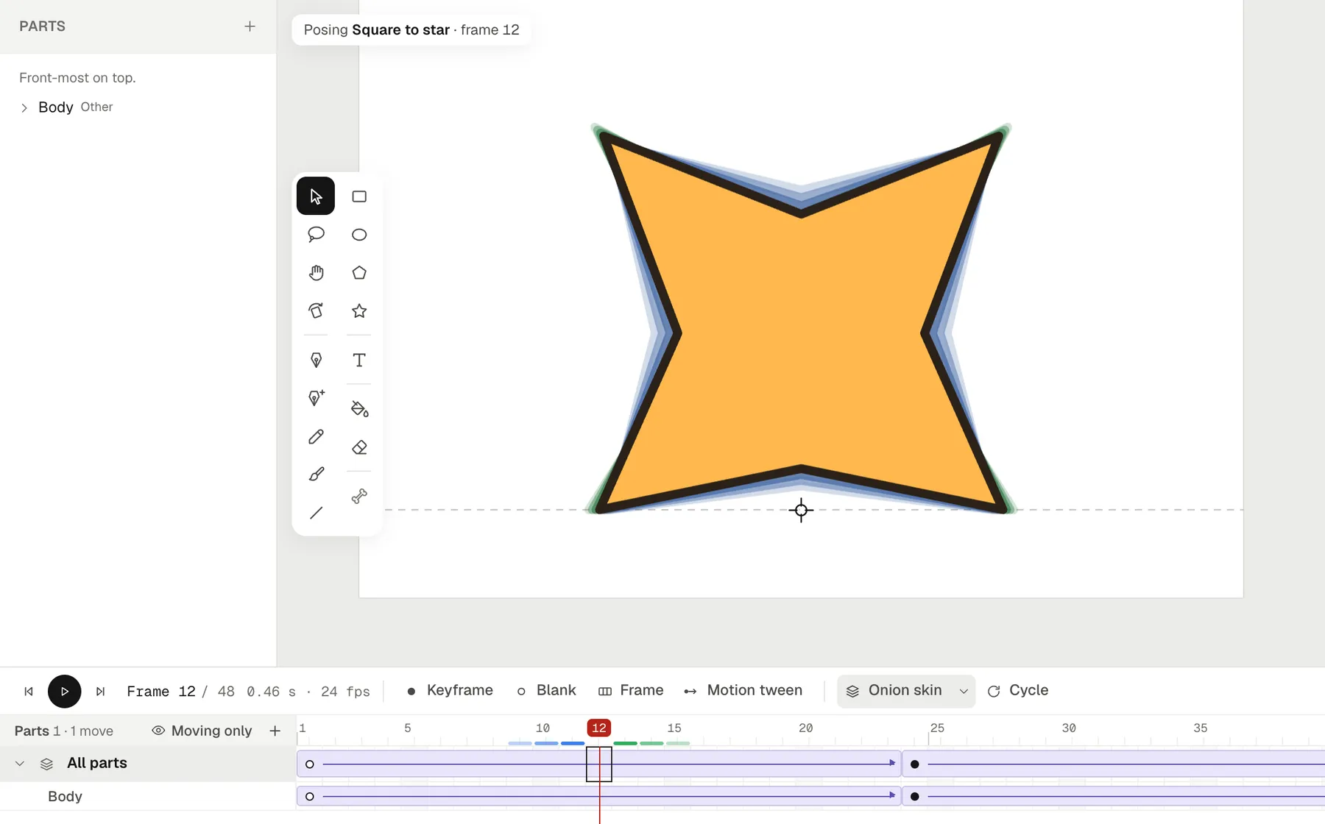
Task: Toggle Onion skin on or off
Action: click(x=894, y=691)
